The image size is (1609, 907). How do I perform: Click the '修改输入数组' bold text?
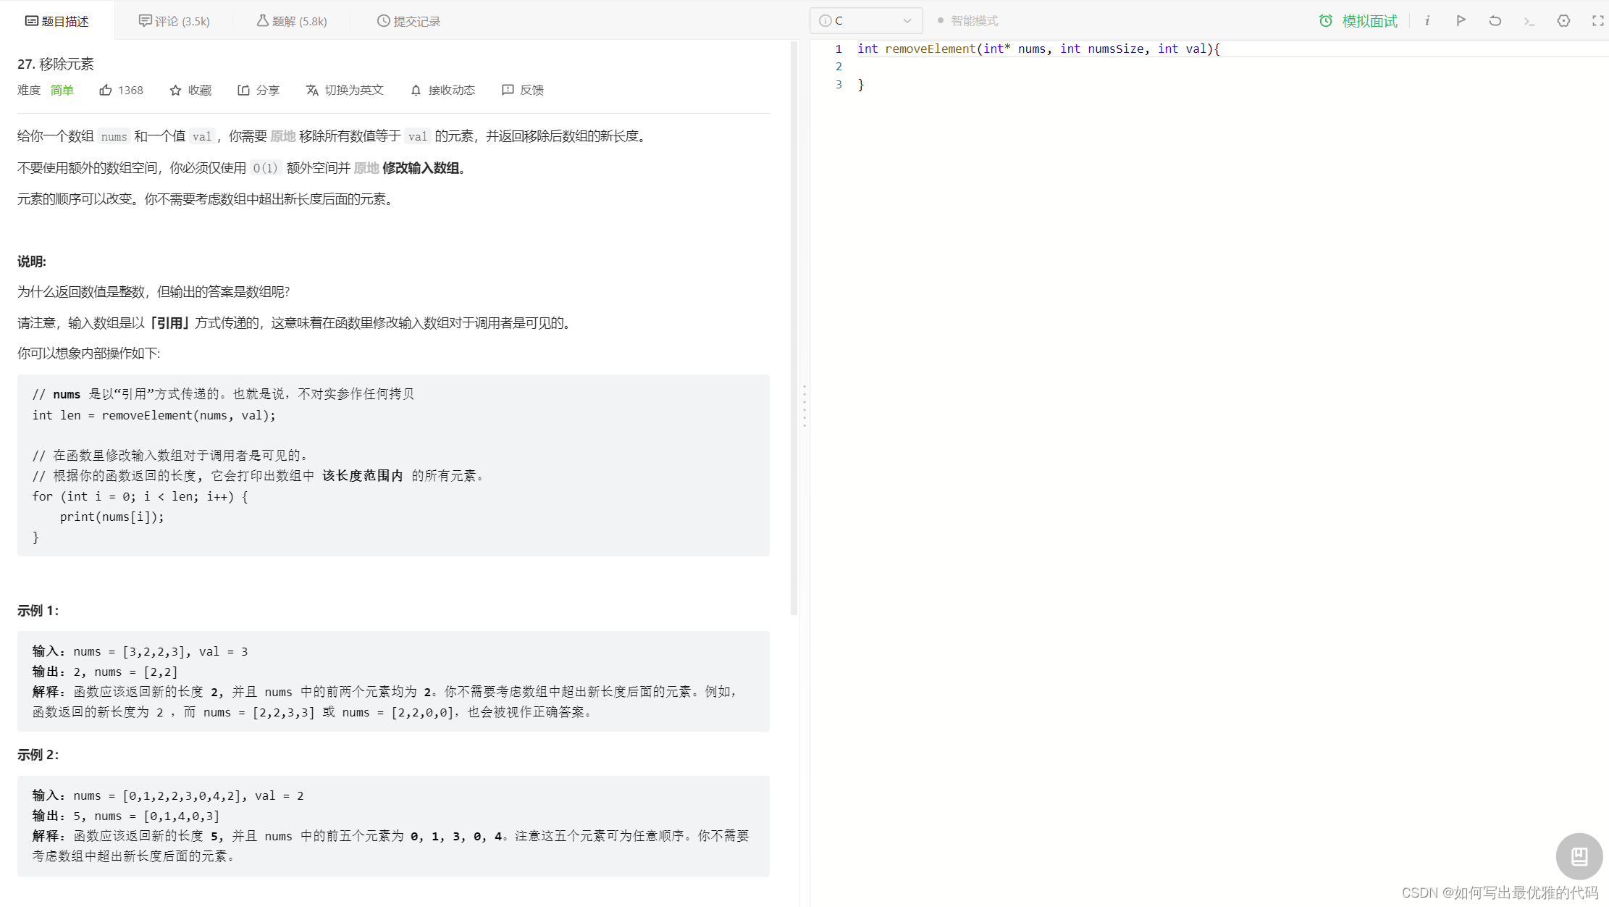coord(421,168)
